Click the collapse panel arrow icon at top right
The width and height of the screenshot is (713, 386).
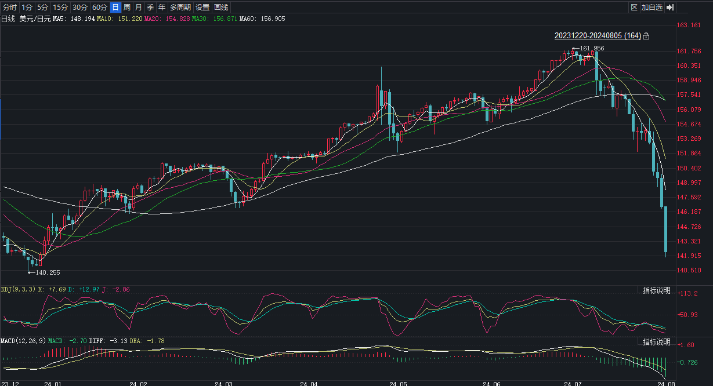click(669, 8)
